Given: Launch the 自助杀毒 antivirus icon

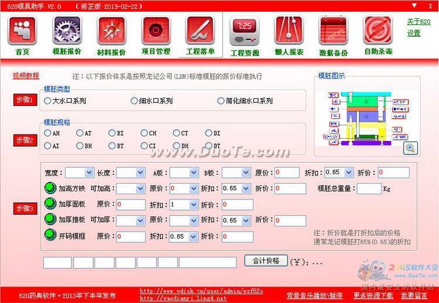Looking at the screenshot, I should tap(378, 32).
